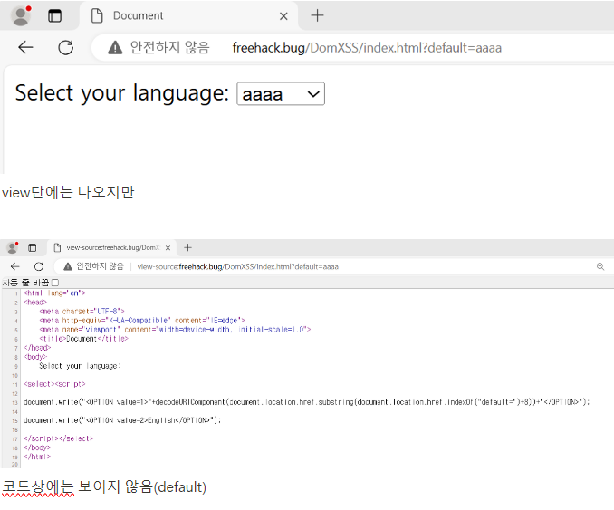The height and width of the screenshot is (510, 614).
Task: Close the Document tab
Action: (283, 16)
